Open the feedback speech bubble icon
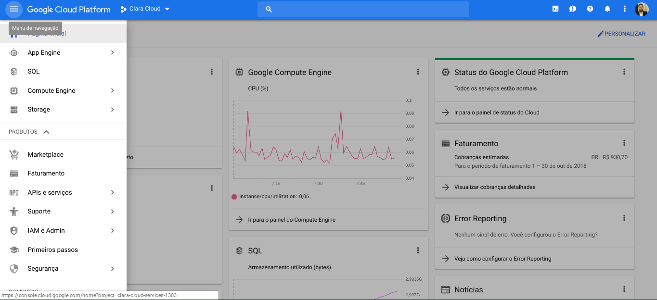Image resolution: width=657 pixels, height=300 pixels. coord(573,9)
